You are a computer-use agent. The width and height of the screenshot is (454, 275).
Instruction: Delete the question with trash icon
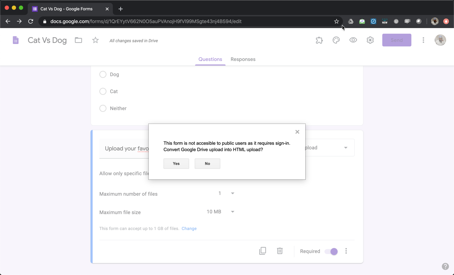280,251
